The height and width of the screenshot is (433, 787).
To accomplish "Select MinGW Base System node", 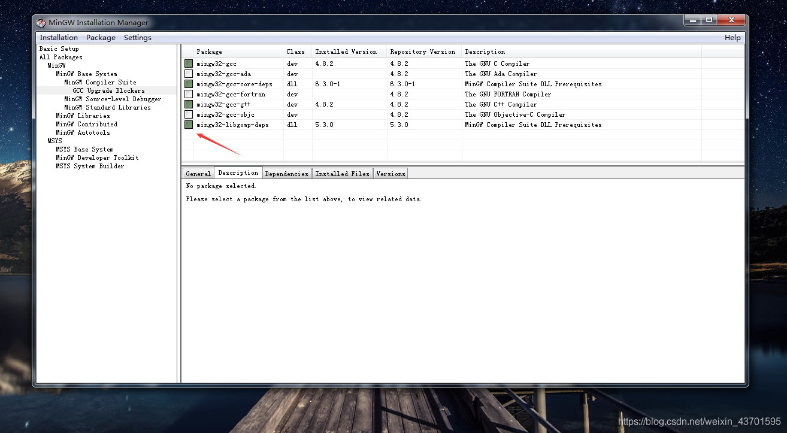I will point(86,74).
